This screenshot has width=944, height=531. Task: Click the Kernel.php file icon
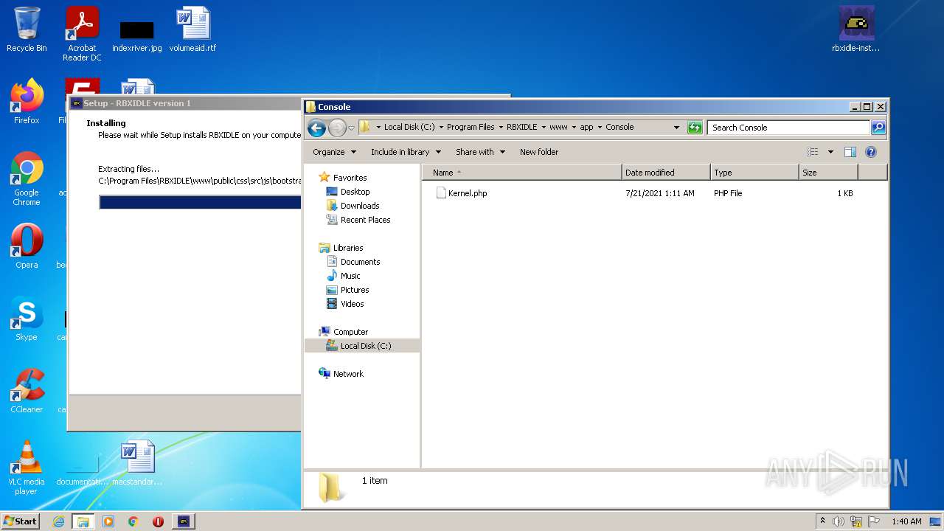pyautogui.click(x=441, y=193)
